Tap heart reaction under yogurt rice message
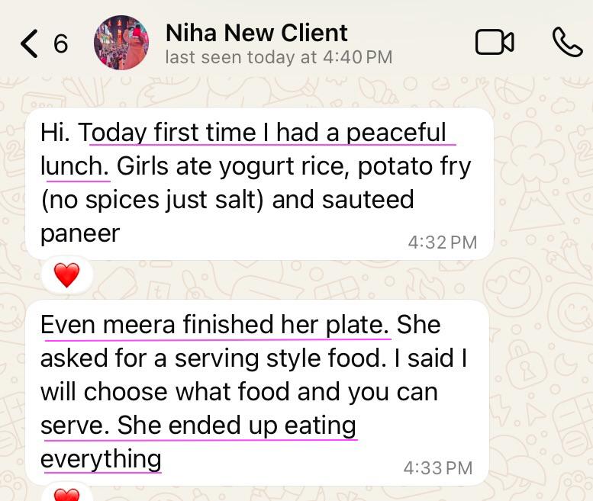Viewport: 593px width, 501px height. coord(67,275)
